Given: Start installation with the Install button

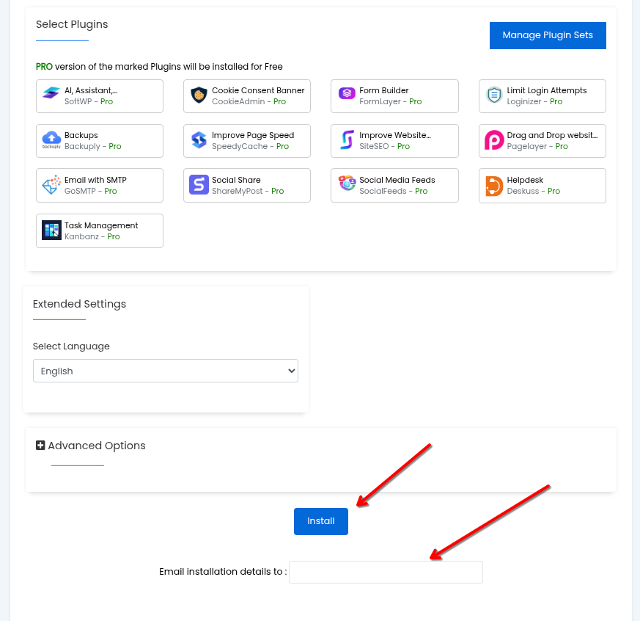Looking at the screenshot, I should point(321,521).
